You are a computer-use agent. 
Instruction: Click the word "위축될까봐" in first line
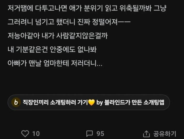pyautogui.click(x=135, y=8)
